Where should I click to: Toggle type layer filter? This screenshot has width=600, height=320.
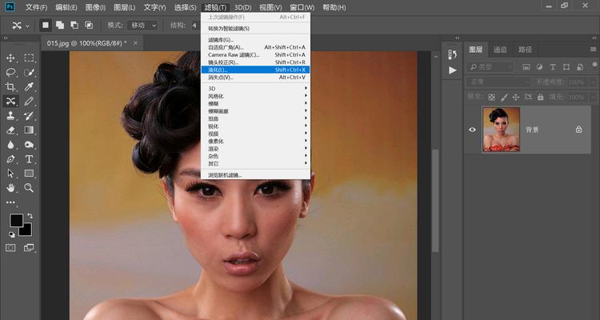tap(553, 67)
